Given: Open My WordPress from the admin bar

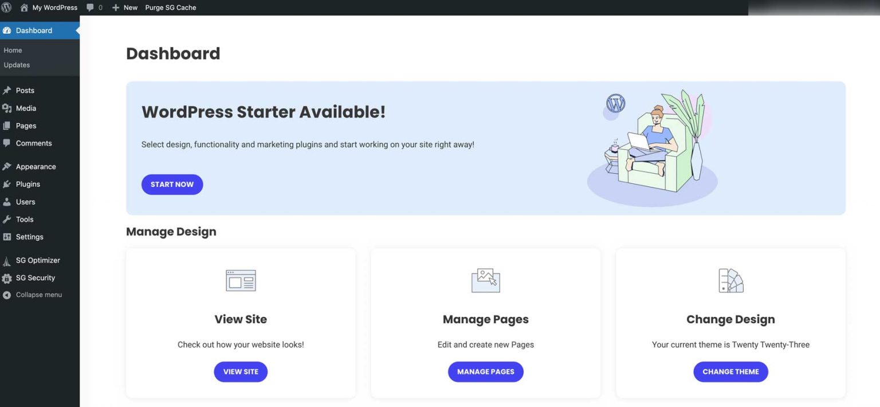Looking at the screenshot, I should 49,7.
